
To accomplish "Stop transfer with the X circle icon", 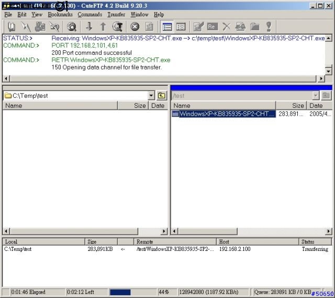I will tap(135, 27).
